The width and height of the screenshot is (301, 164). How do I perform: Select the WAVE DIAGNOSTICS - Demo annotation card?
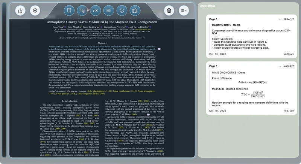tap(251, 88)
